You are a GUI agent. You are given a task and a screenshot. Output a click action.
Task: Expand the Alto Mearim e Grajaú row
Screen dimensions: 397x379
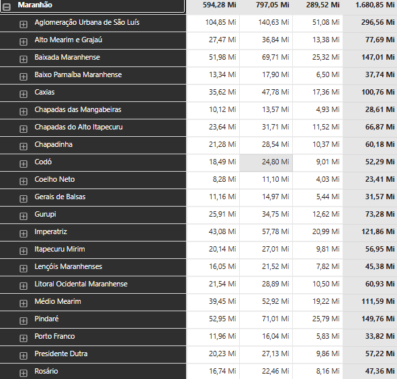coord(24,42)
